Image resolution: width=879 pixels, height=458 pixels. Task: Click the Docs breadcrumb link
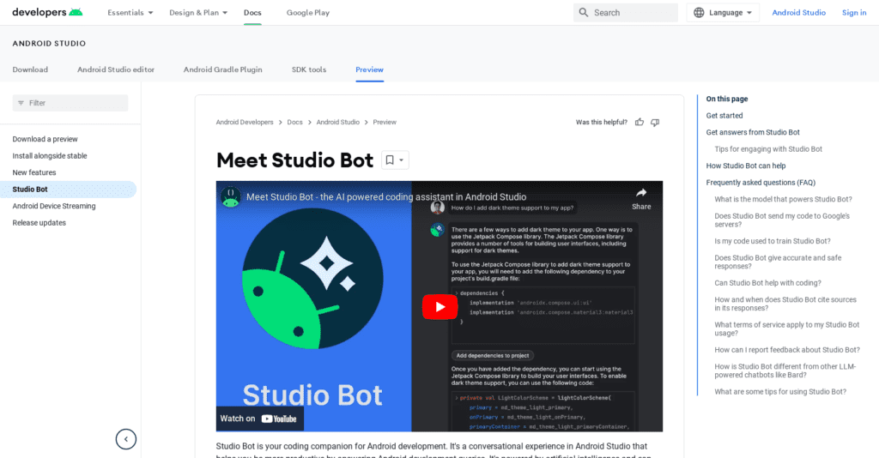(294, 122)
